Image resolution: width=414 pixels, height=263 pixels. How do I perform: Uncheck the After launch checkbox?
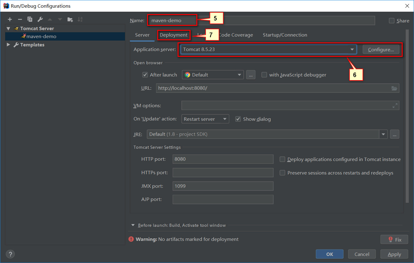point(145,75)
